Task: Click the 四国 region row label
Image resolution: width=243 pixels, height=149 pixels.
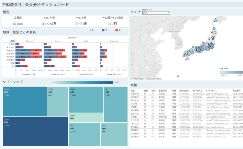Action: pos(13,63)
